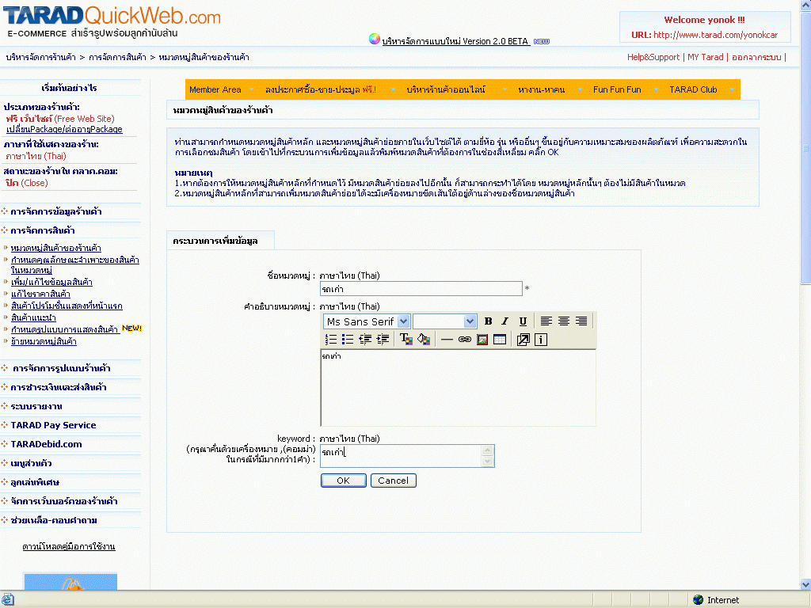This screenshot has height=608, width=811.
Task: Click the editor info icon
Action: [x=541, y=340]
